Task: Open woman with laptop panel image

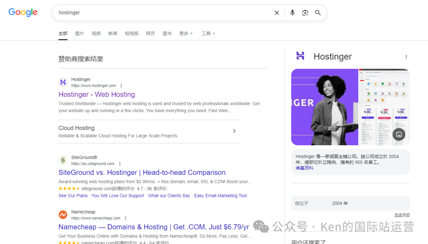Action: point(325,107)
